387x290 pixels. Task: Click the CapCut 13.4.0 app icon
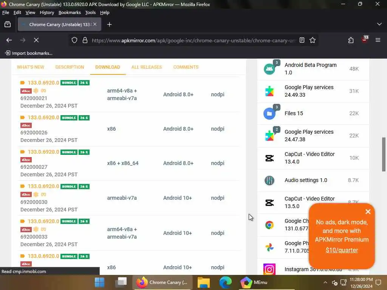pos(269,158)
